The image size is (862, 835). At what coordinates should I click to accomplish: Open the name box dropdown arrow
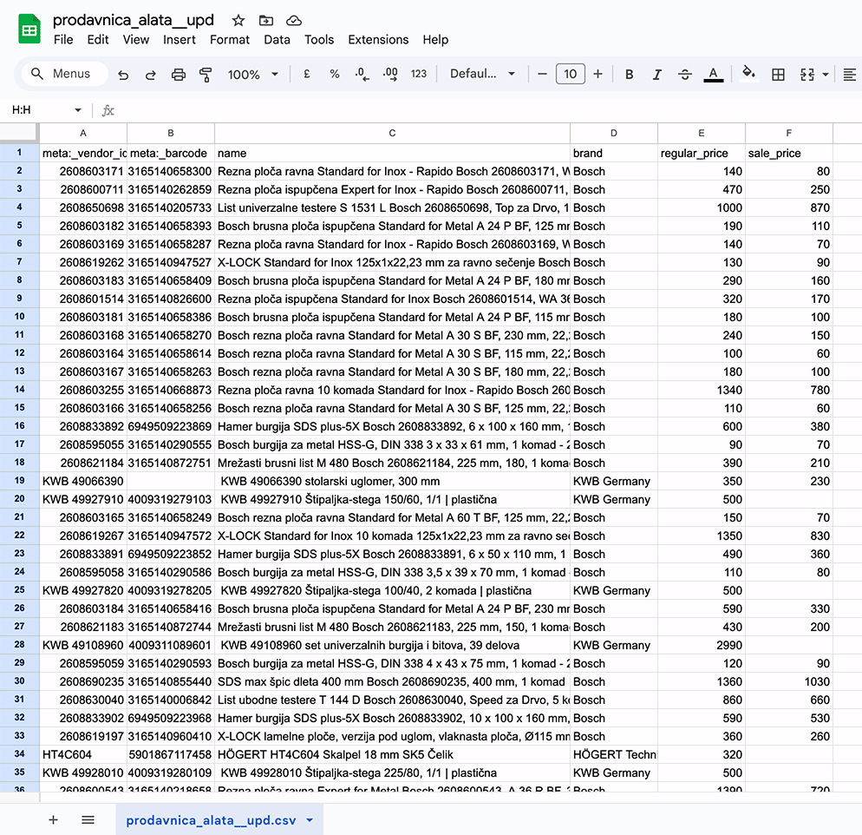click(78, 110)
